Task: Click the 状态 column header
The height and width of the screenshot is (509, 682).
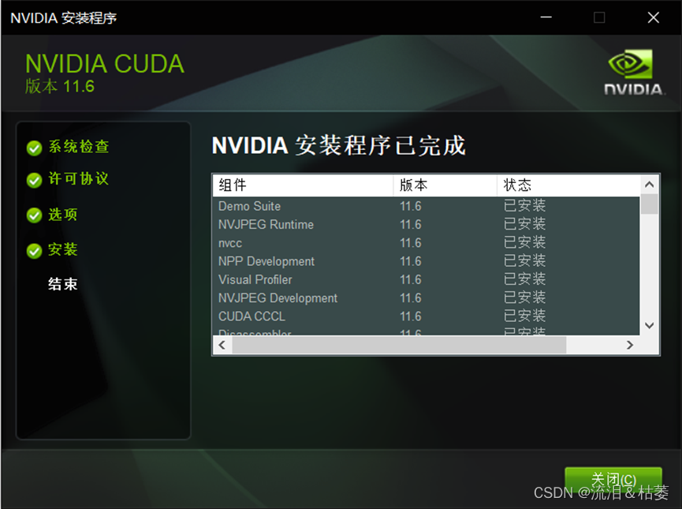Action: pos(568,185)
